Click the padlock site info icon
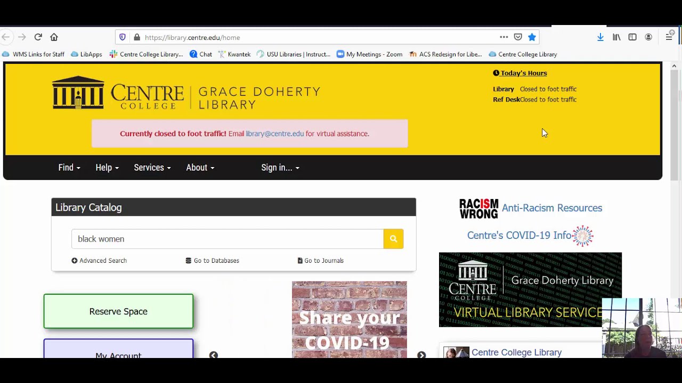 [137, 37]
